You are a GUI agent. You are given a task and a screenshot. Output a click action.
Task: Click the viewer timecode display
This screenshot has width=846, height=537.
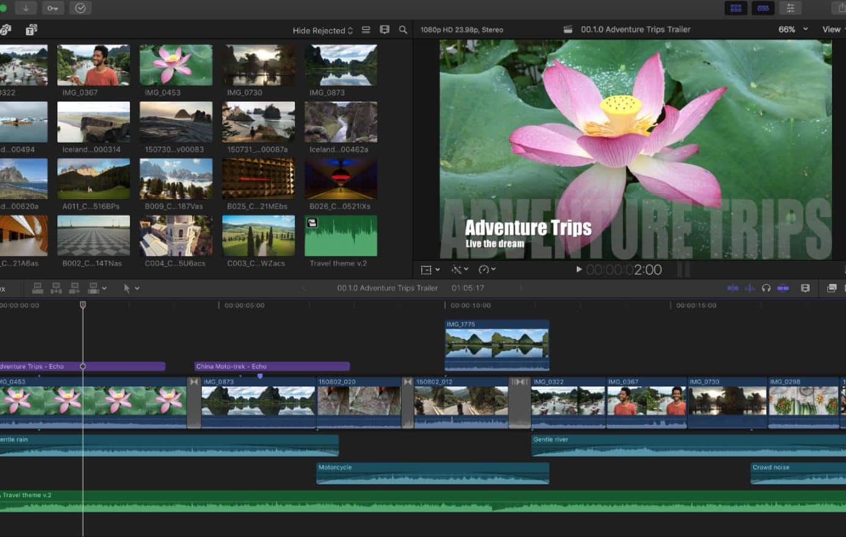[x=624, y=270]
